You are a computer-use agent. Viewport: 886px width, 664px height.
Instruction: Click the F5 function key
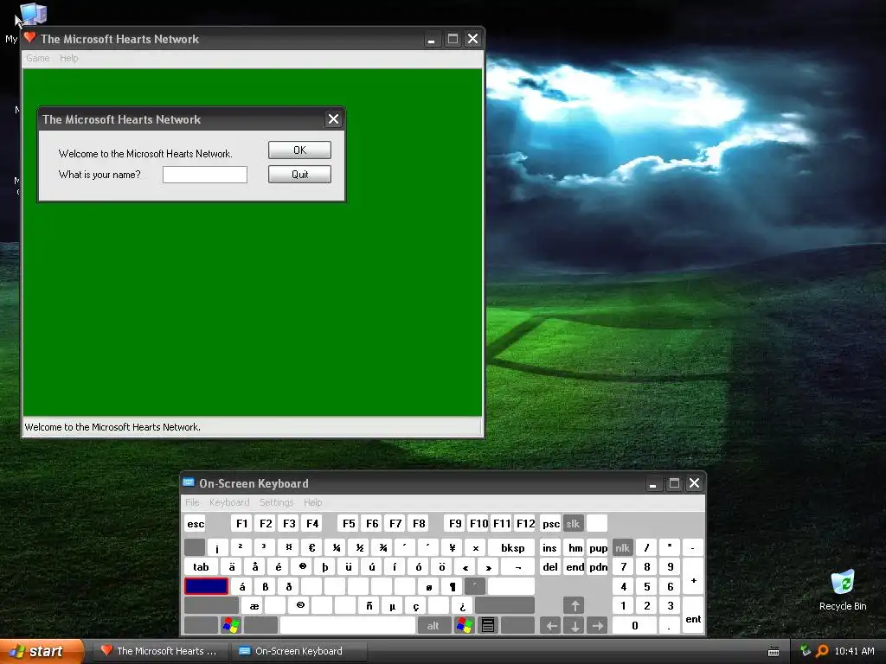349,523
